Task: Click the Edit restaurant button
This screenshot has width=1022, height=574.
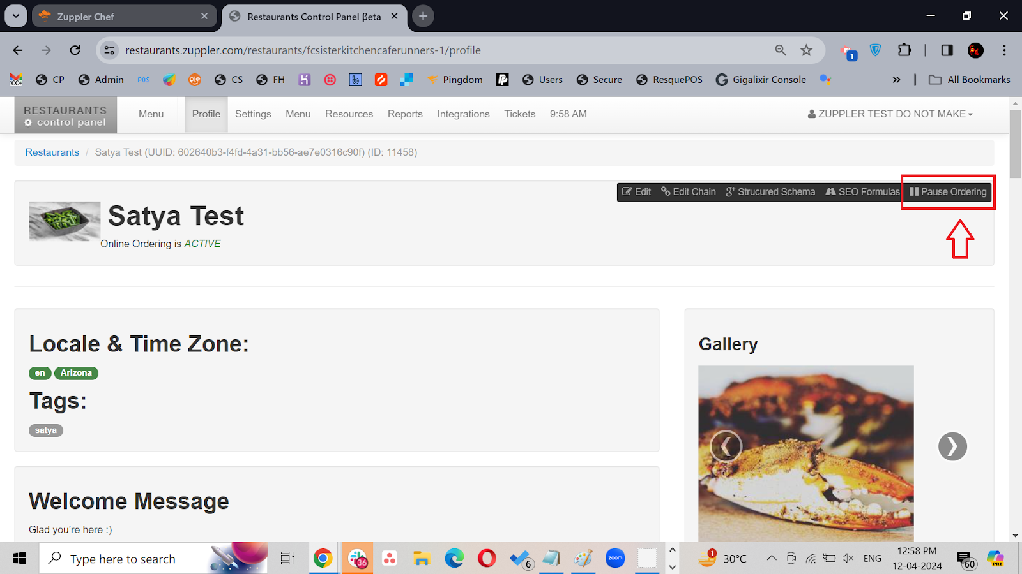Action: click(x=636, y=192)
